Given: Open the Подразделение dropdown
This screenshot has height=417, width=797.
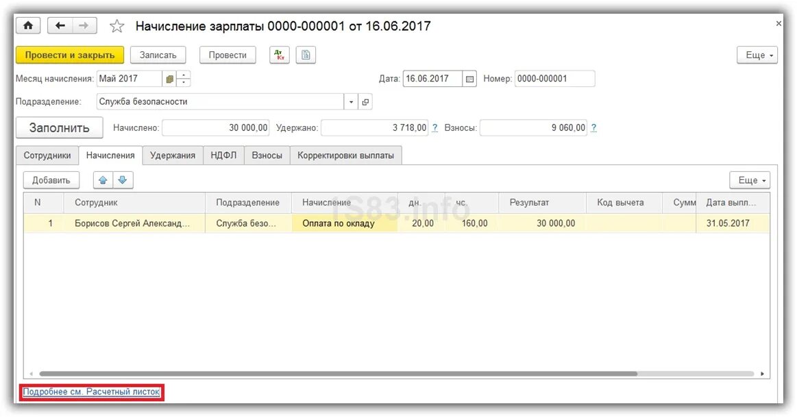Looking at the screenshot, I should click(350, 101).
